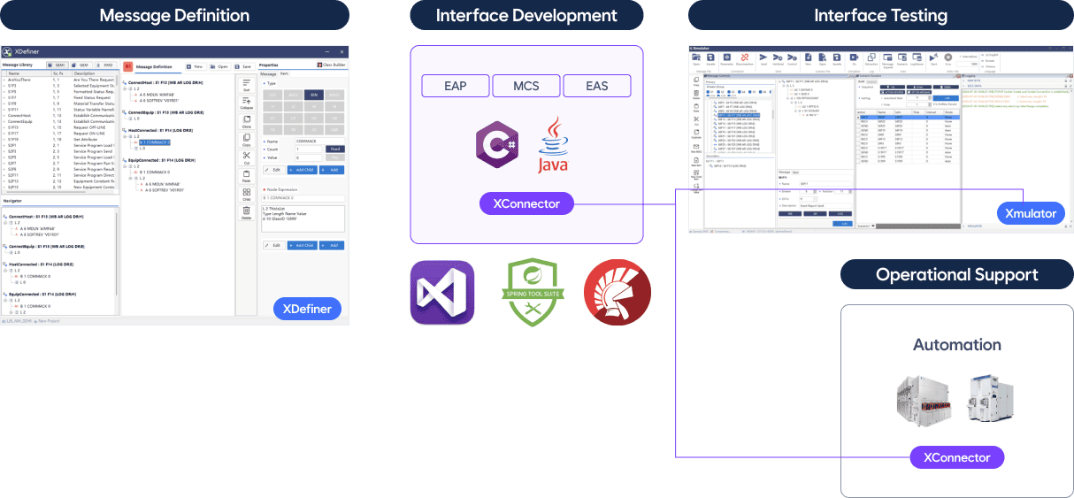Viewport: 1074px width, 498px height.
Task: Click the EAP box in Interface Development
Action: click(455, 86)
